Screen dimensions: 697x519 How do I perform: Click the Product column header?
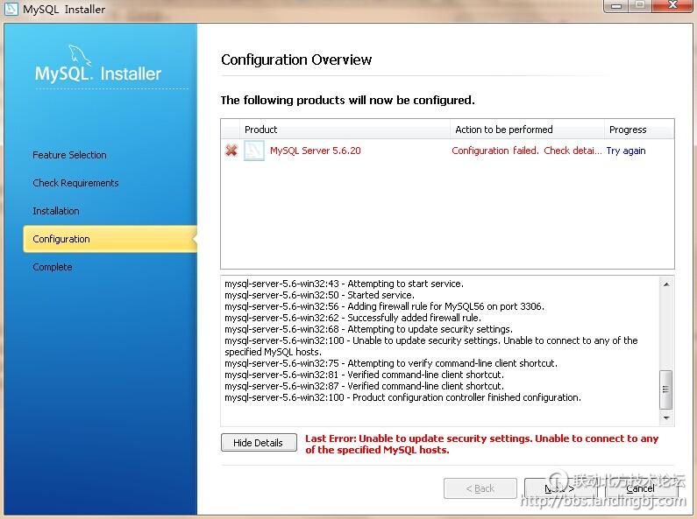(261, 130)
